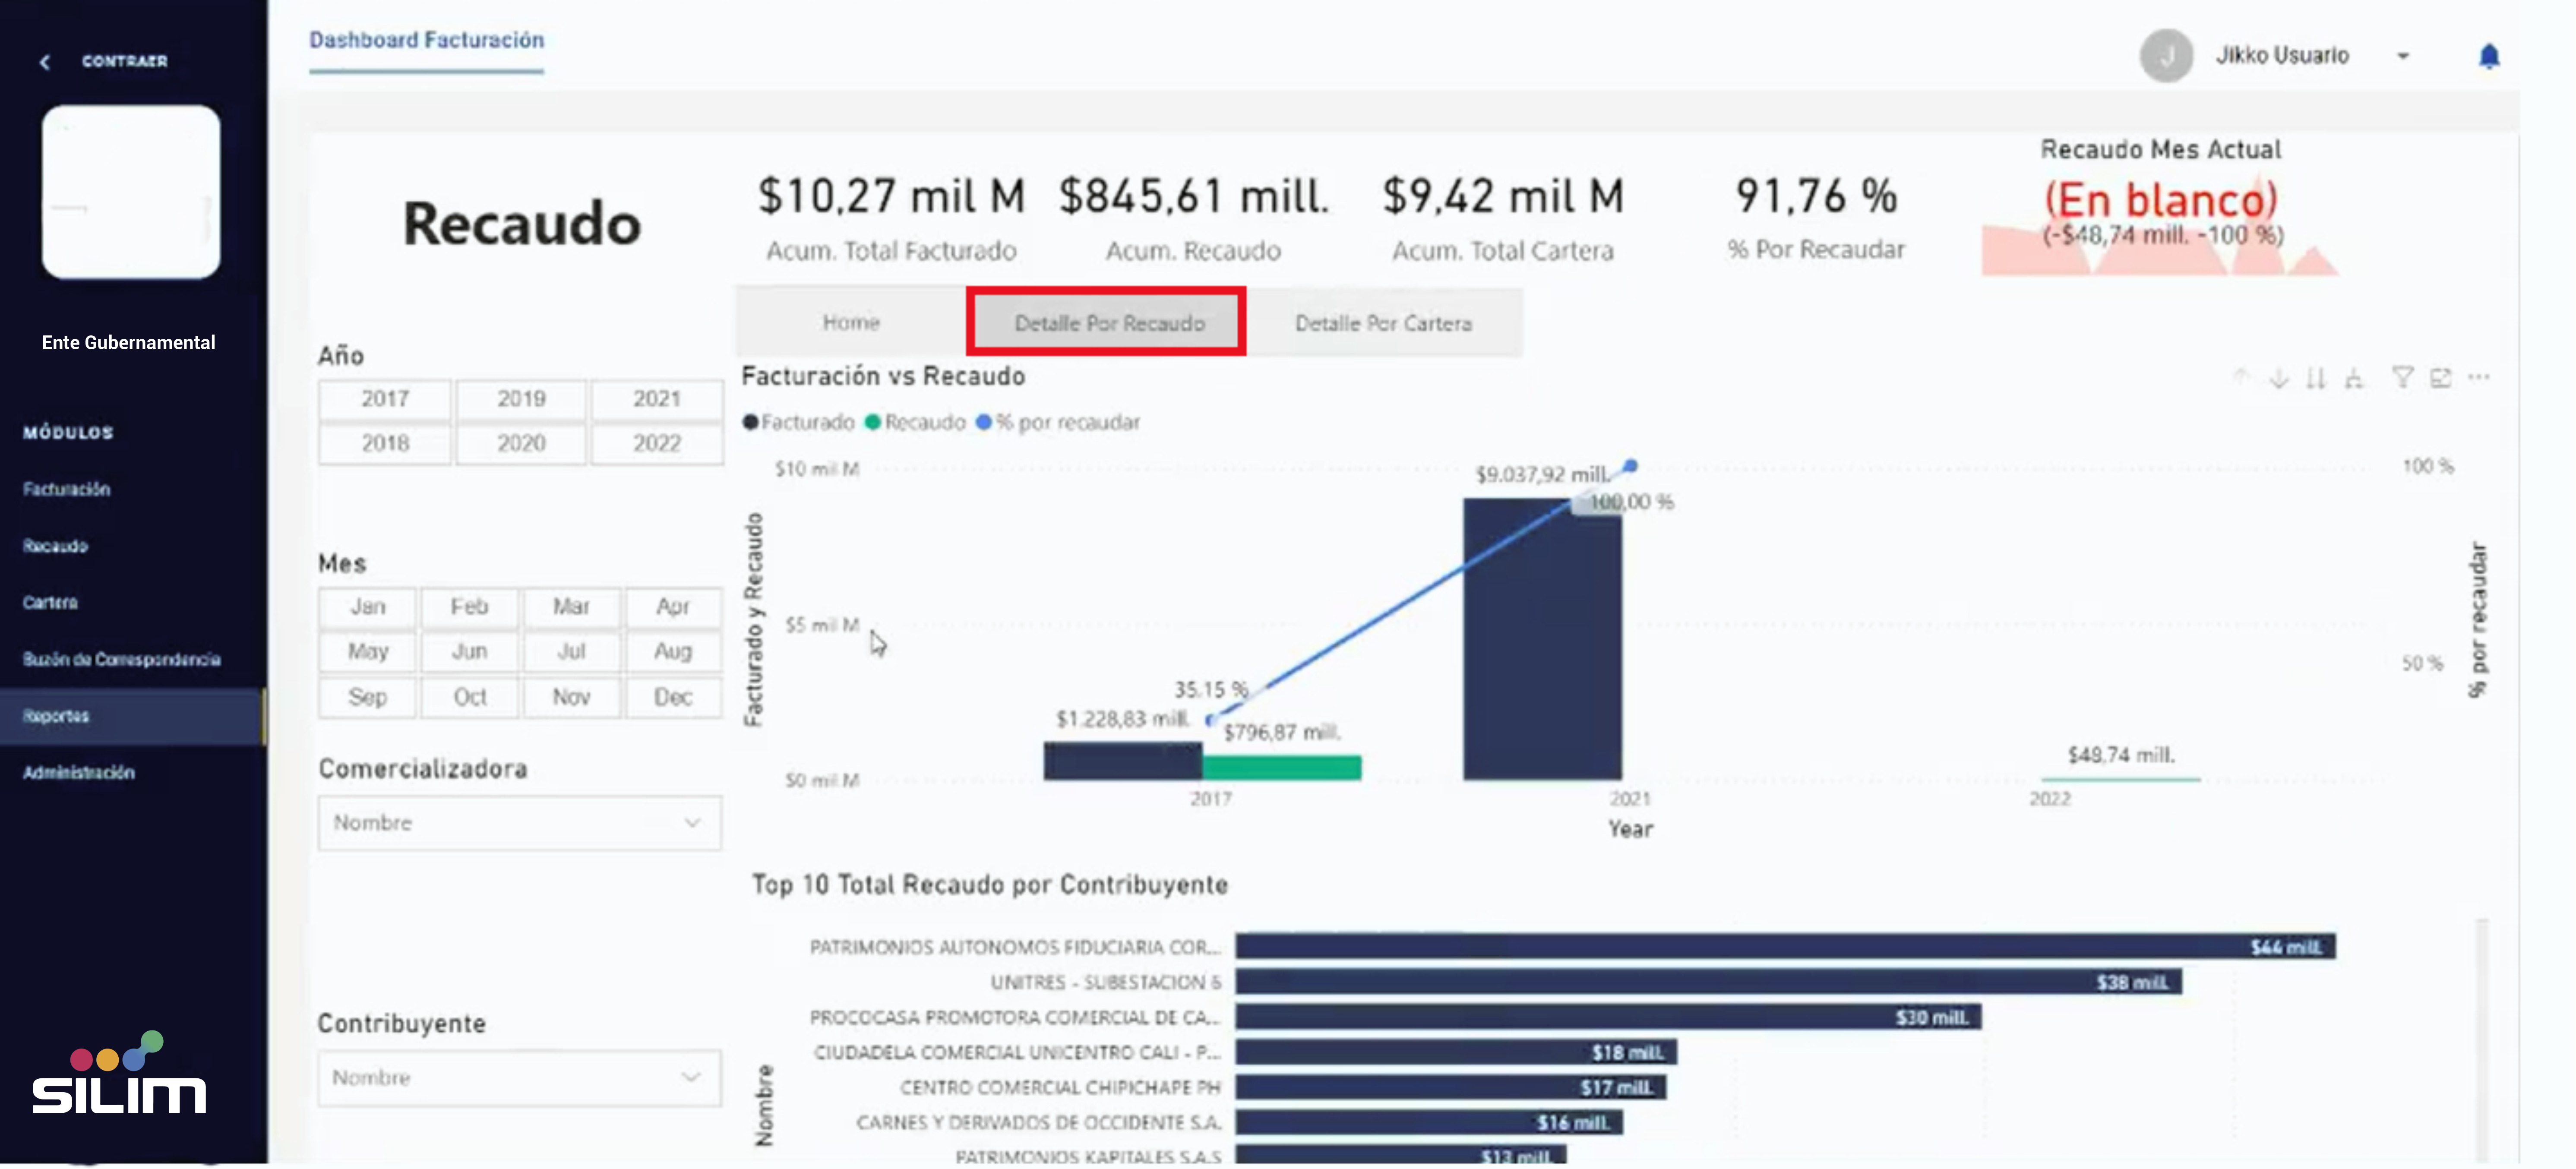Click the Home navigation button
This screenshot has height=1169, width=2576.
(851, 323)
